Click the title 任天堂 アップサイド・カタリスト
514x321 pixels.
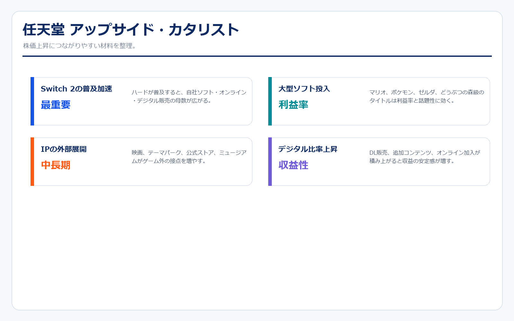coord(131,30)
